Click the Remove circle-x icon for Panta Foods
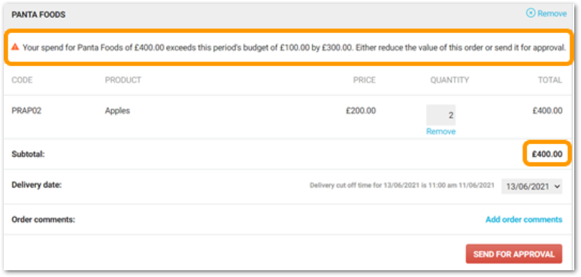Screen dimensions: 581x277 [x=531, y=14]
